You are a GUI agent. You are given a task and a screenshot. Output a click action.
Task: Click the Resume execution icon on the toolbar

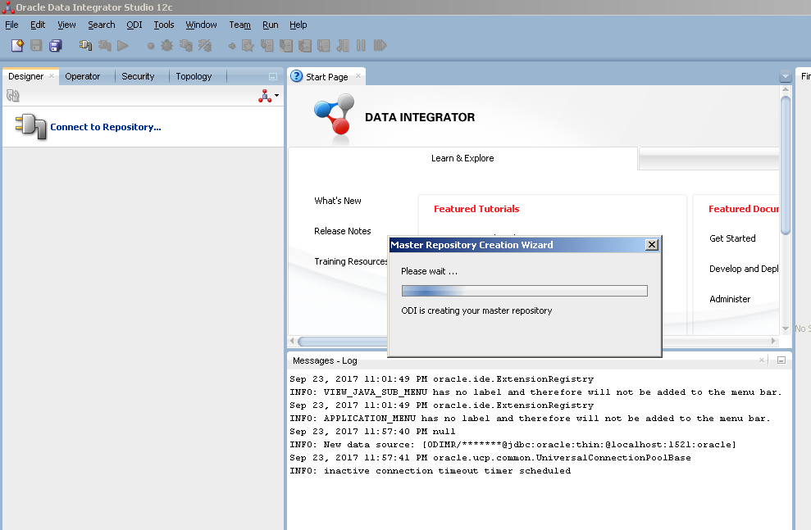point(379,45)
